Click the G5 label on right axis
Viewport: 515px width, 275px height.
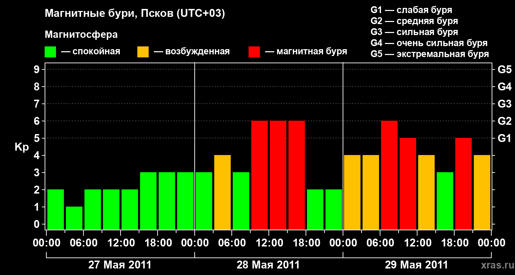click(x=504, y=69)
